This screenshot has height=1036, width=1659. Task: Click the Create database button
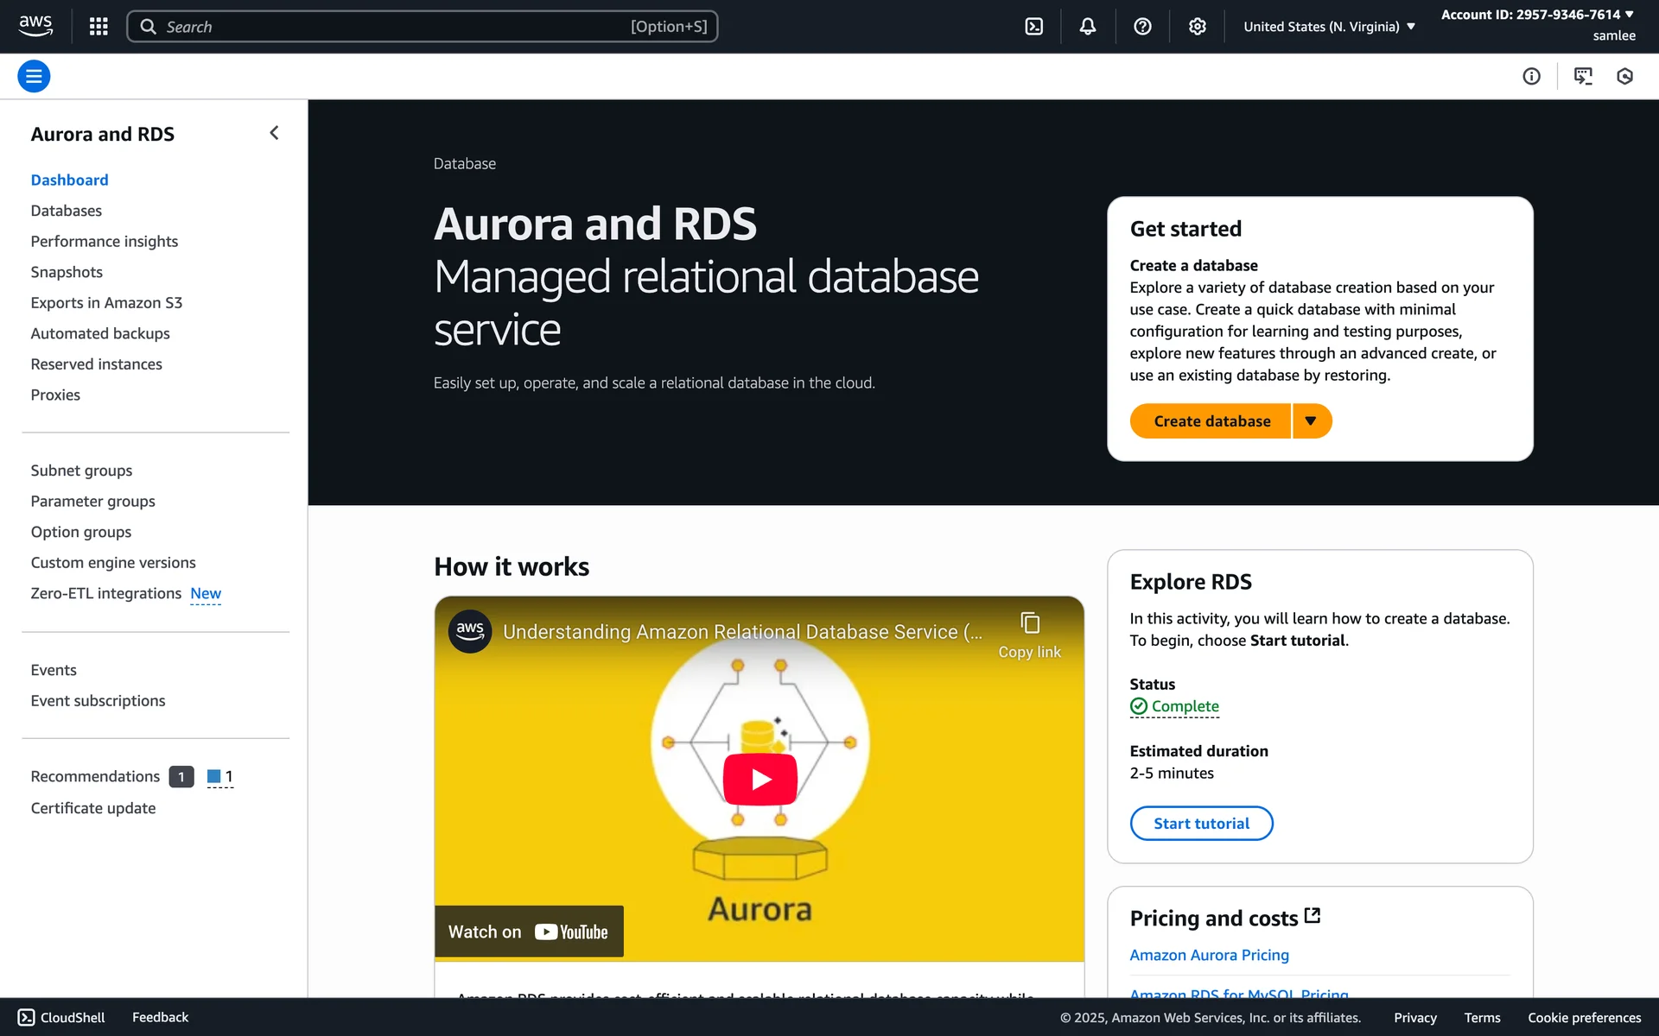tap(1211, 421)
